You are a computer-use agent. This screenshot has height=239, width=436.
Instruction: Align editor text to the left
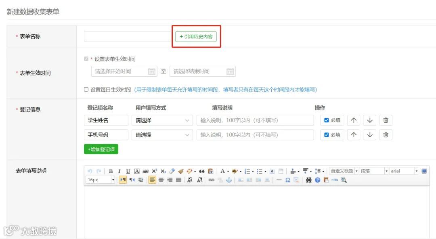tap(152, 180)
